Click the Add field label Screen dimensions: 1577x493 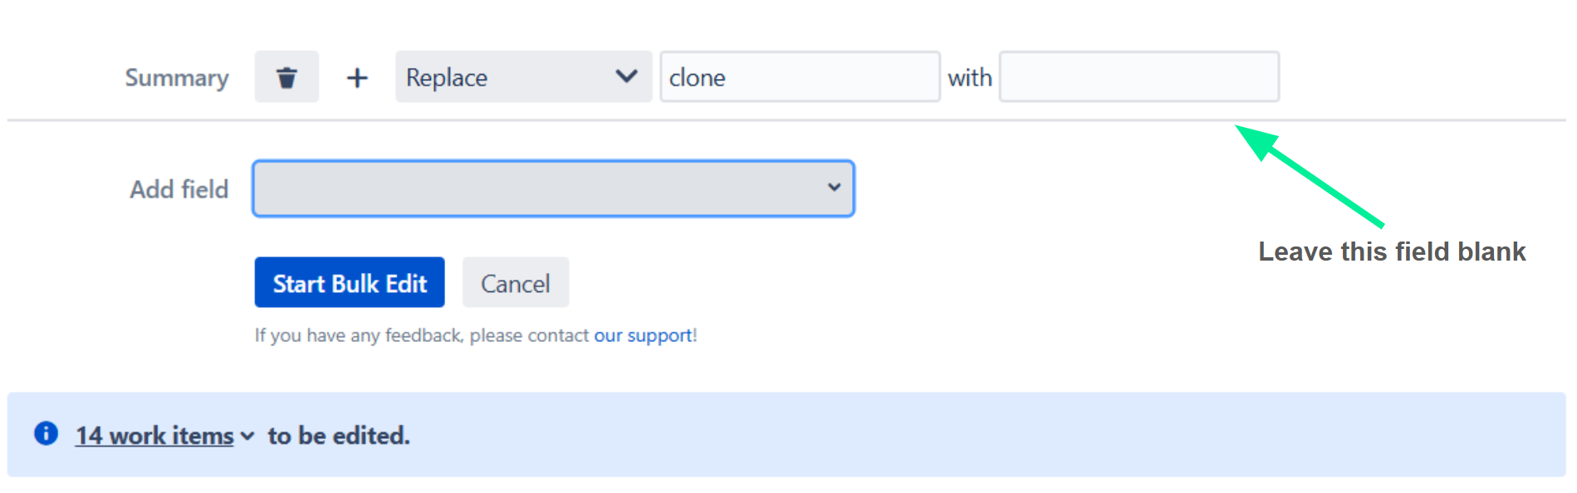pos(179,189)
